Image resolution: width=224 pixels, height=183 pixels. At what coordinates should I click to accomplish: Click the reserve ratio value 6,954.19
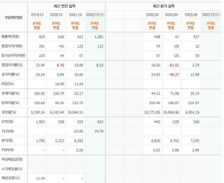click(192, 112)
